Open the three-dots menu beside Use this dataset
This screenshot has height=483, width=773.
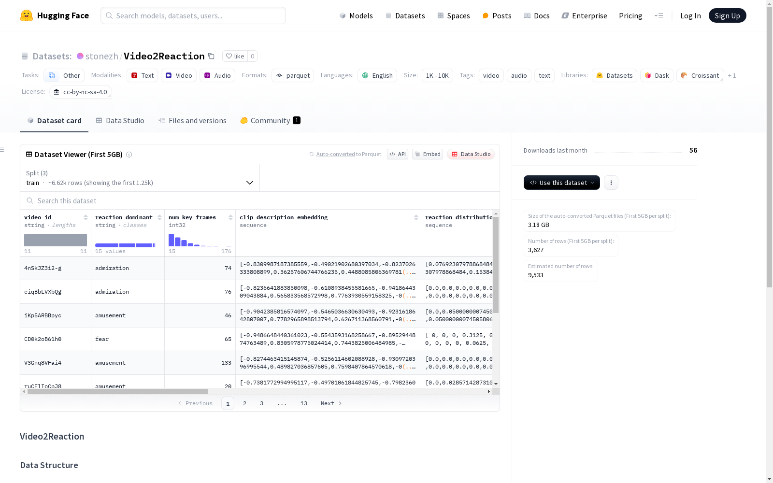click(x=611, y=183)
